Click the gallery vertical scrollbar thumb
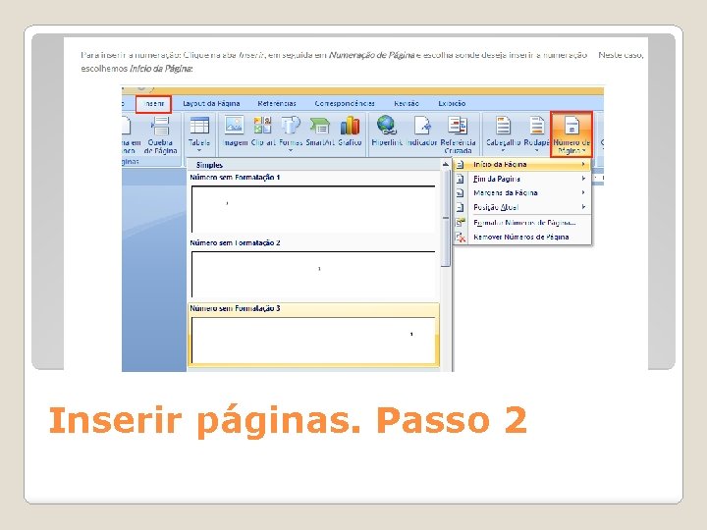 [x=446, y=219]
